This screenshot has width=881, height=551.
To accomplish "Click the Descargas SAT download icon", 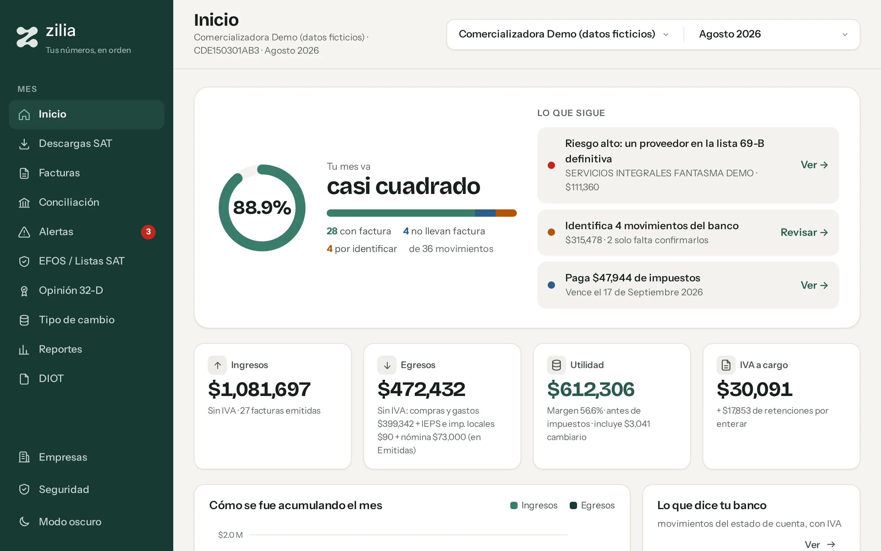I will 24,144.
